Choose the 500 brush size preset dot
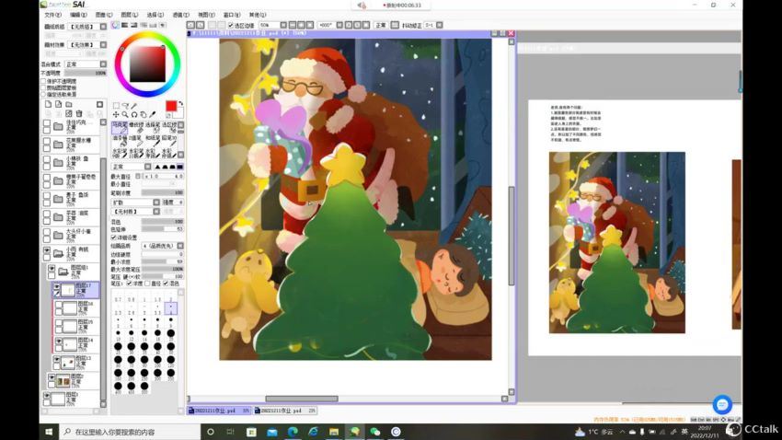 pos(144,386)
